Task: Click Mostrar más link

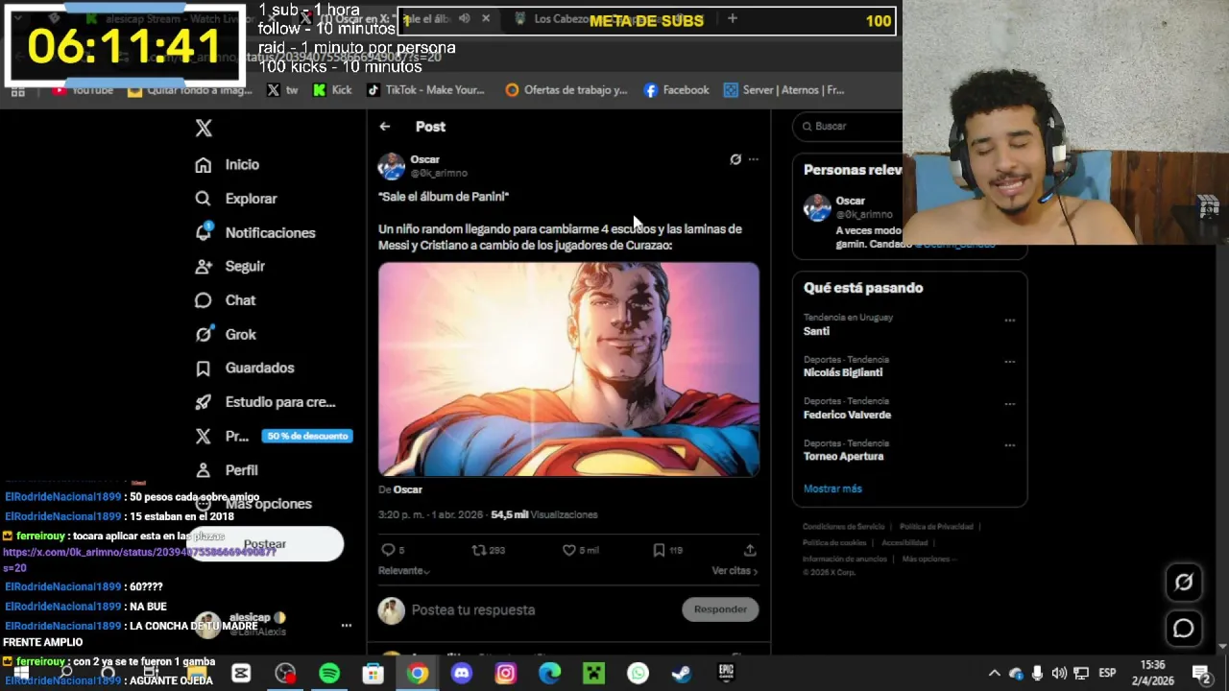Action: [x=832, y=488]
